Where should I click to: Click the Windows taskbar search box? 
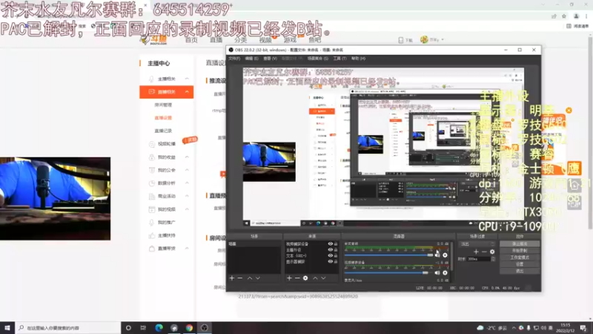tap(68, 328)
